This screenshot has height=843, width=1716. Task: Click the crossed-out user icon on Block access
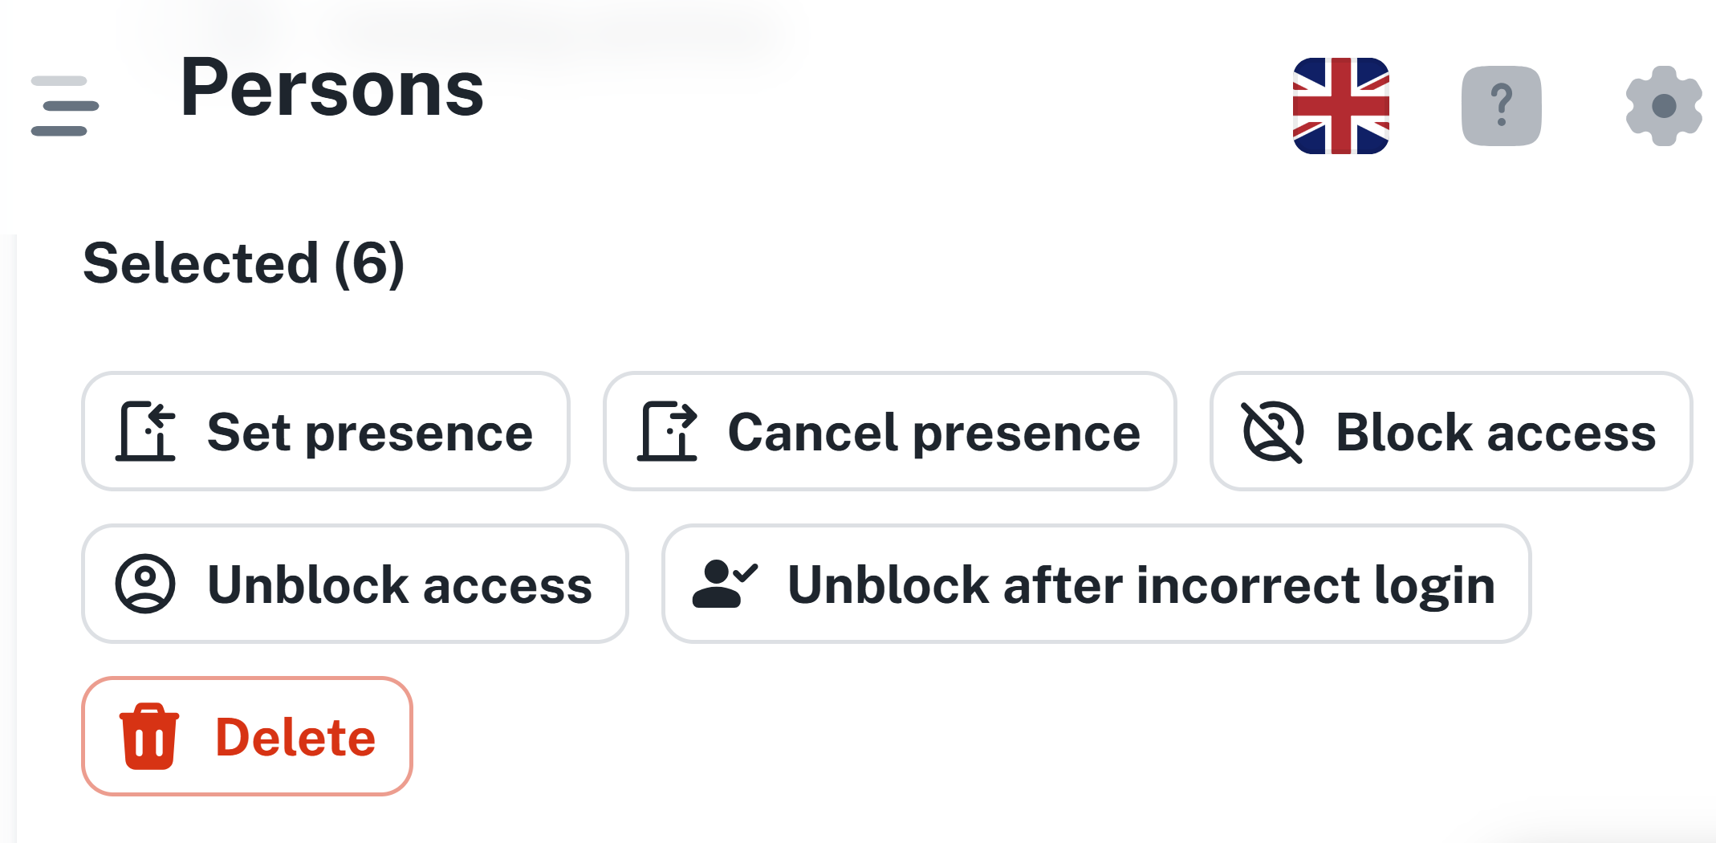pos(1272,432)
